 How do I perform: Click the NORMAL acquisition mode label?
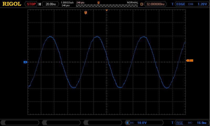coord(133,3)
